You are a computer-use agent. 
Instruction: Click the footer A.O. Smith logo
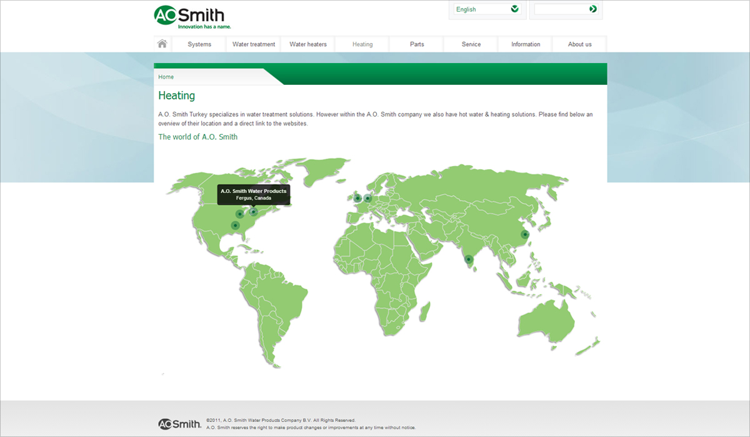179,424
